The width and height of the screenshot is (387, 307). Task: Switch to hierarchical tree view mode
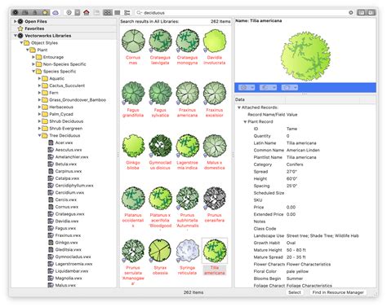(x=127, y=12)
